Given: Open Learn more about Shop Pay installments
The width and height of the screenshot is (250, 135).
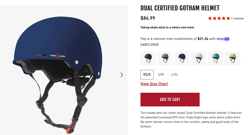Looking at the screenshot, I should (149, 44).
